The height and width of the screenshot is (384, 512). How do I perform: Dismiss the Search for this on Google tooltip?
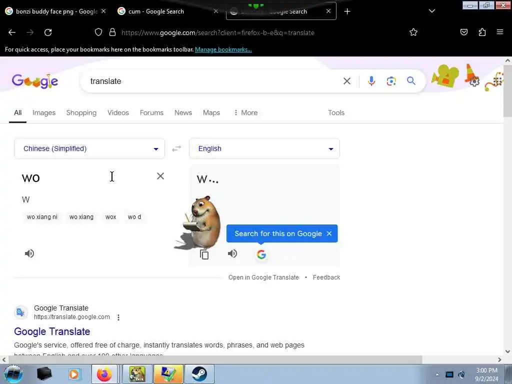[x=329, y=233]
